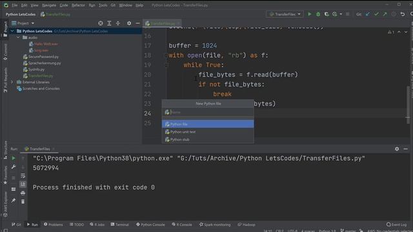Open Project panel gear options
The height and width of the screenshot is (232, 413).
pos(129,23)
